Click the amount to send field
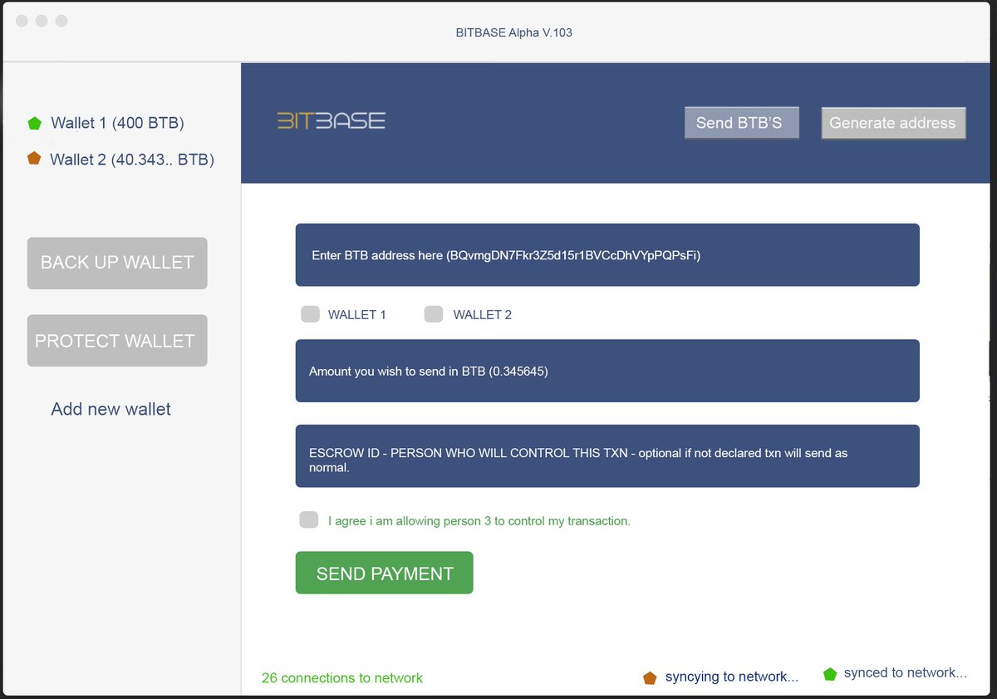 pos(607,371)
